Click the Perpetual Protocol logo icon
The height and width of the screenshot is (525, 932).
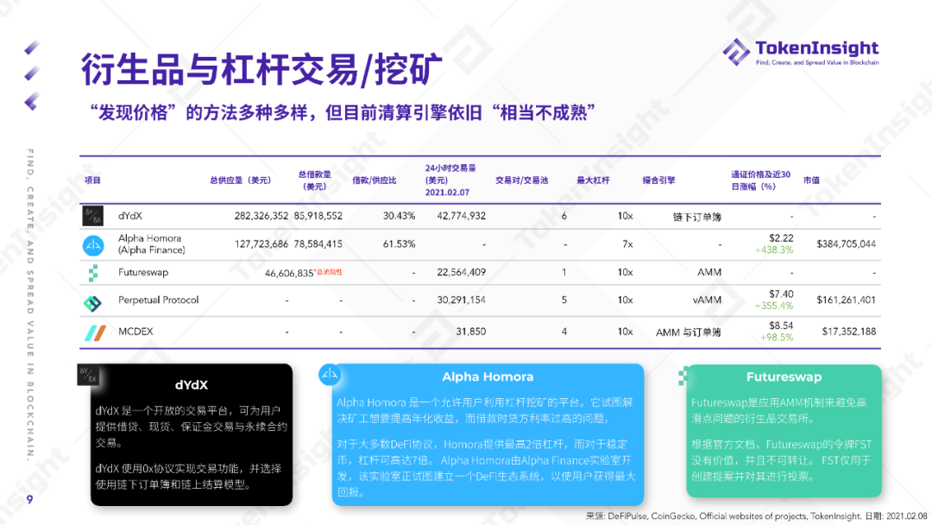[x=92, y=303]
